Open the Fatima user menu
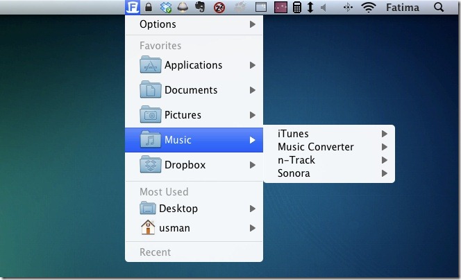 click(x=403, y=8)
